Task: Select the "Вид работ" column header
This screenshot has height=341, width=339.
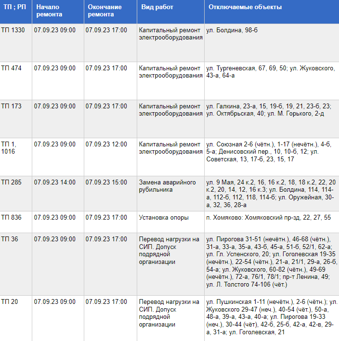Action: [x=157, y=8]
